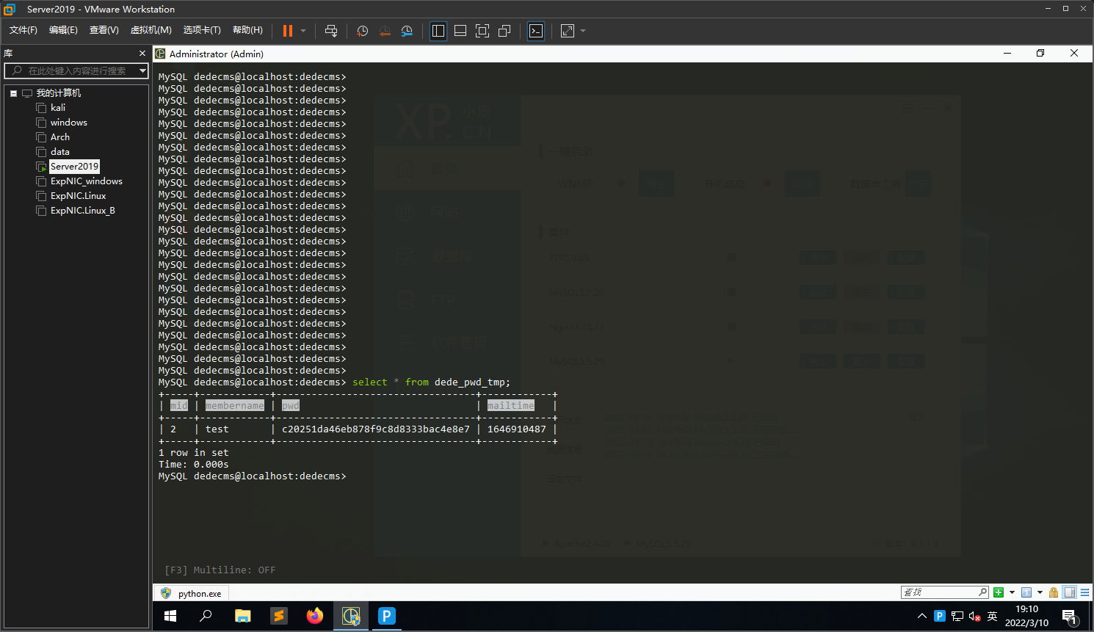Open 文件(F) menu

pyautogui.click(x=23, y=30)
